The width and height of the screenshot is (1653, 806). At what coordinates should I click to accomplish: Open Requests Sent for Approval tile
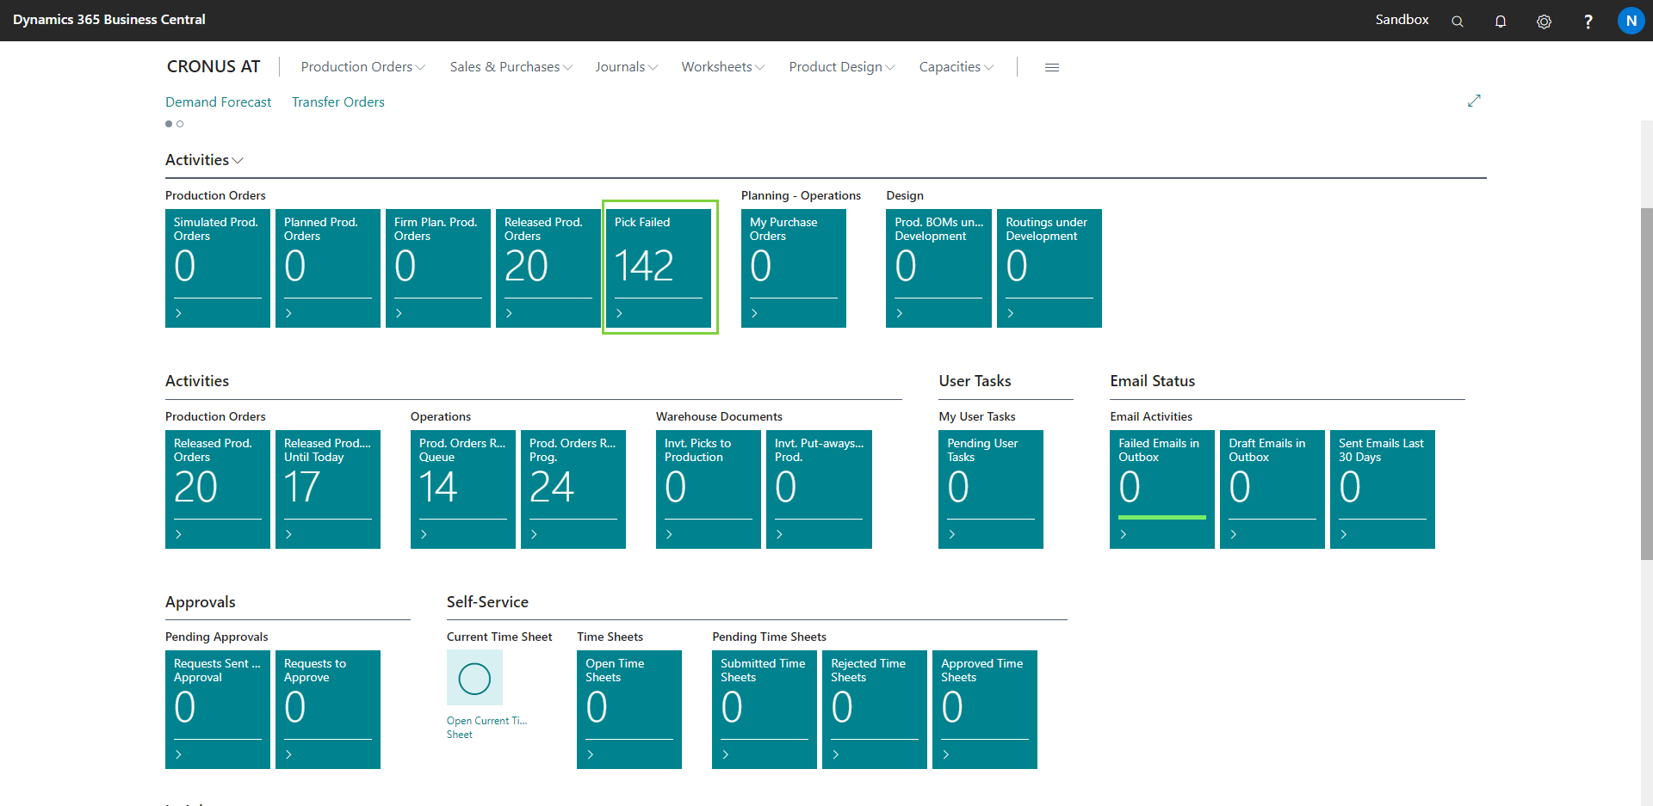[218, 710]
